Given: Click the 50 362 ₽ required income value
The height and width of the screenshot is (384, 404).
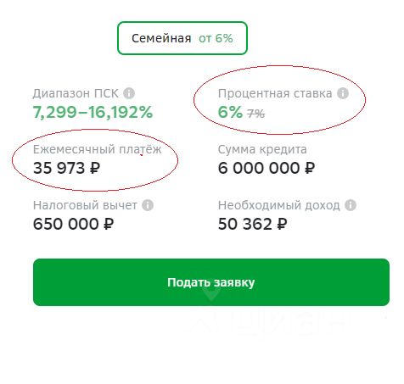Looking at the screenshot, I should 252,224.
